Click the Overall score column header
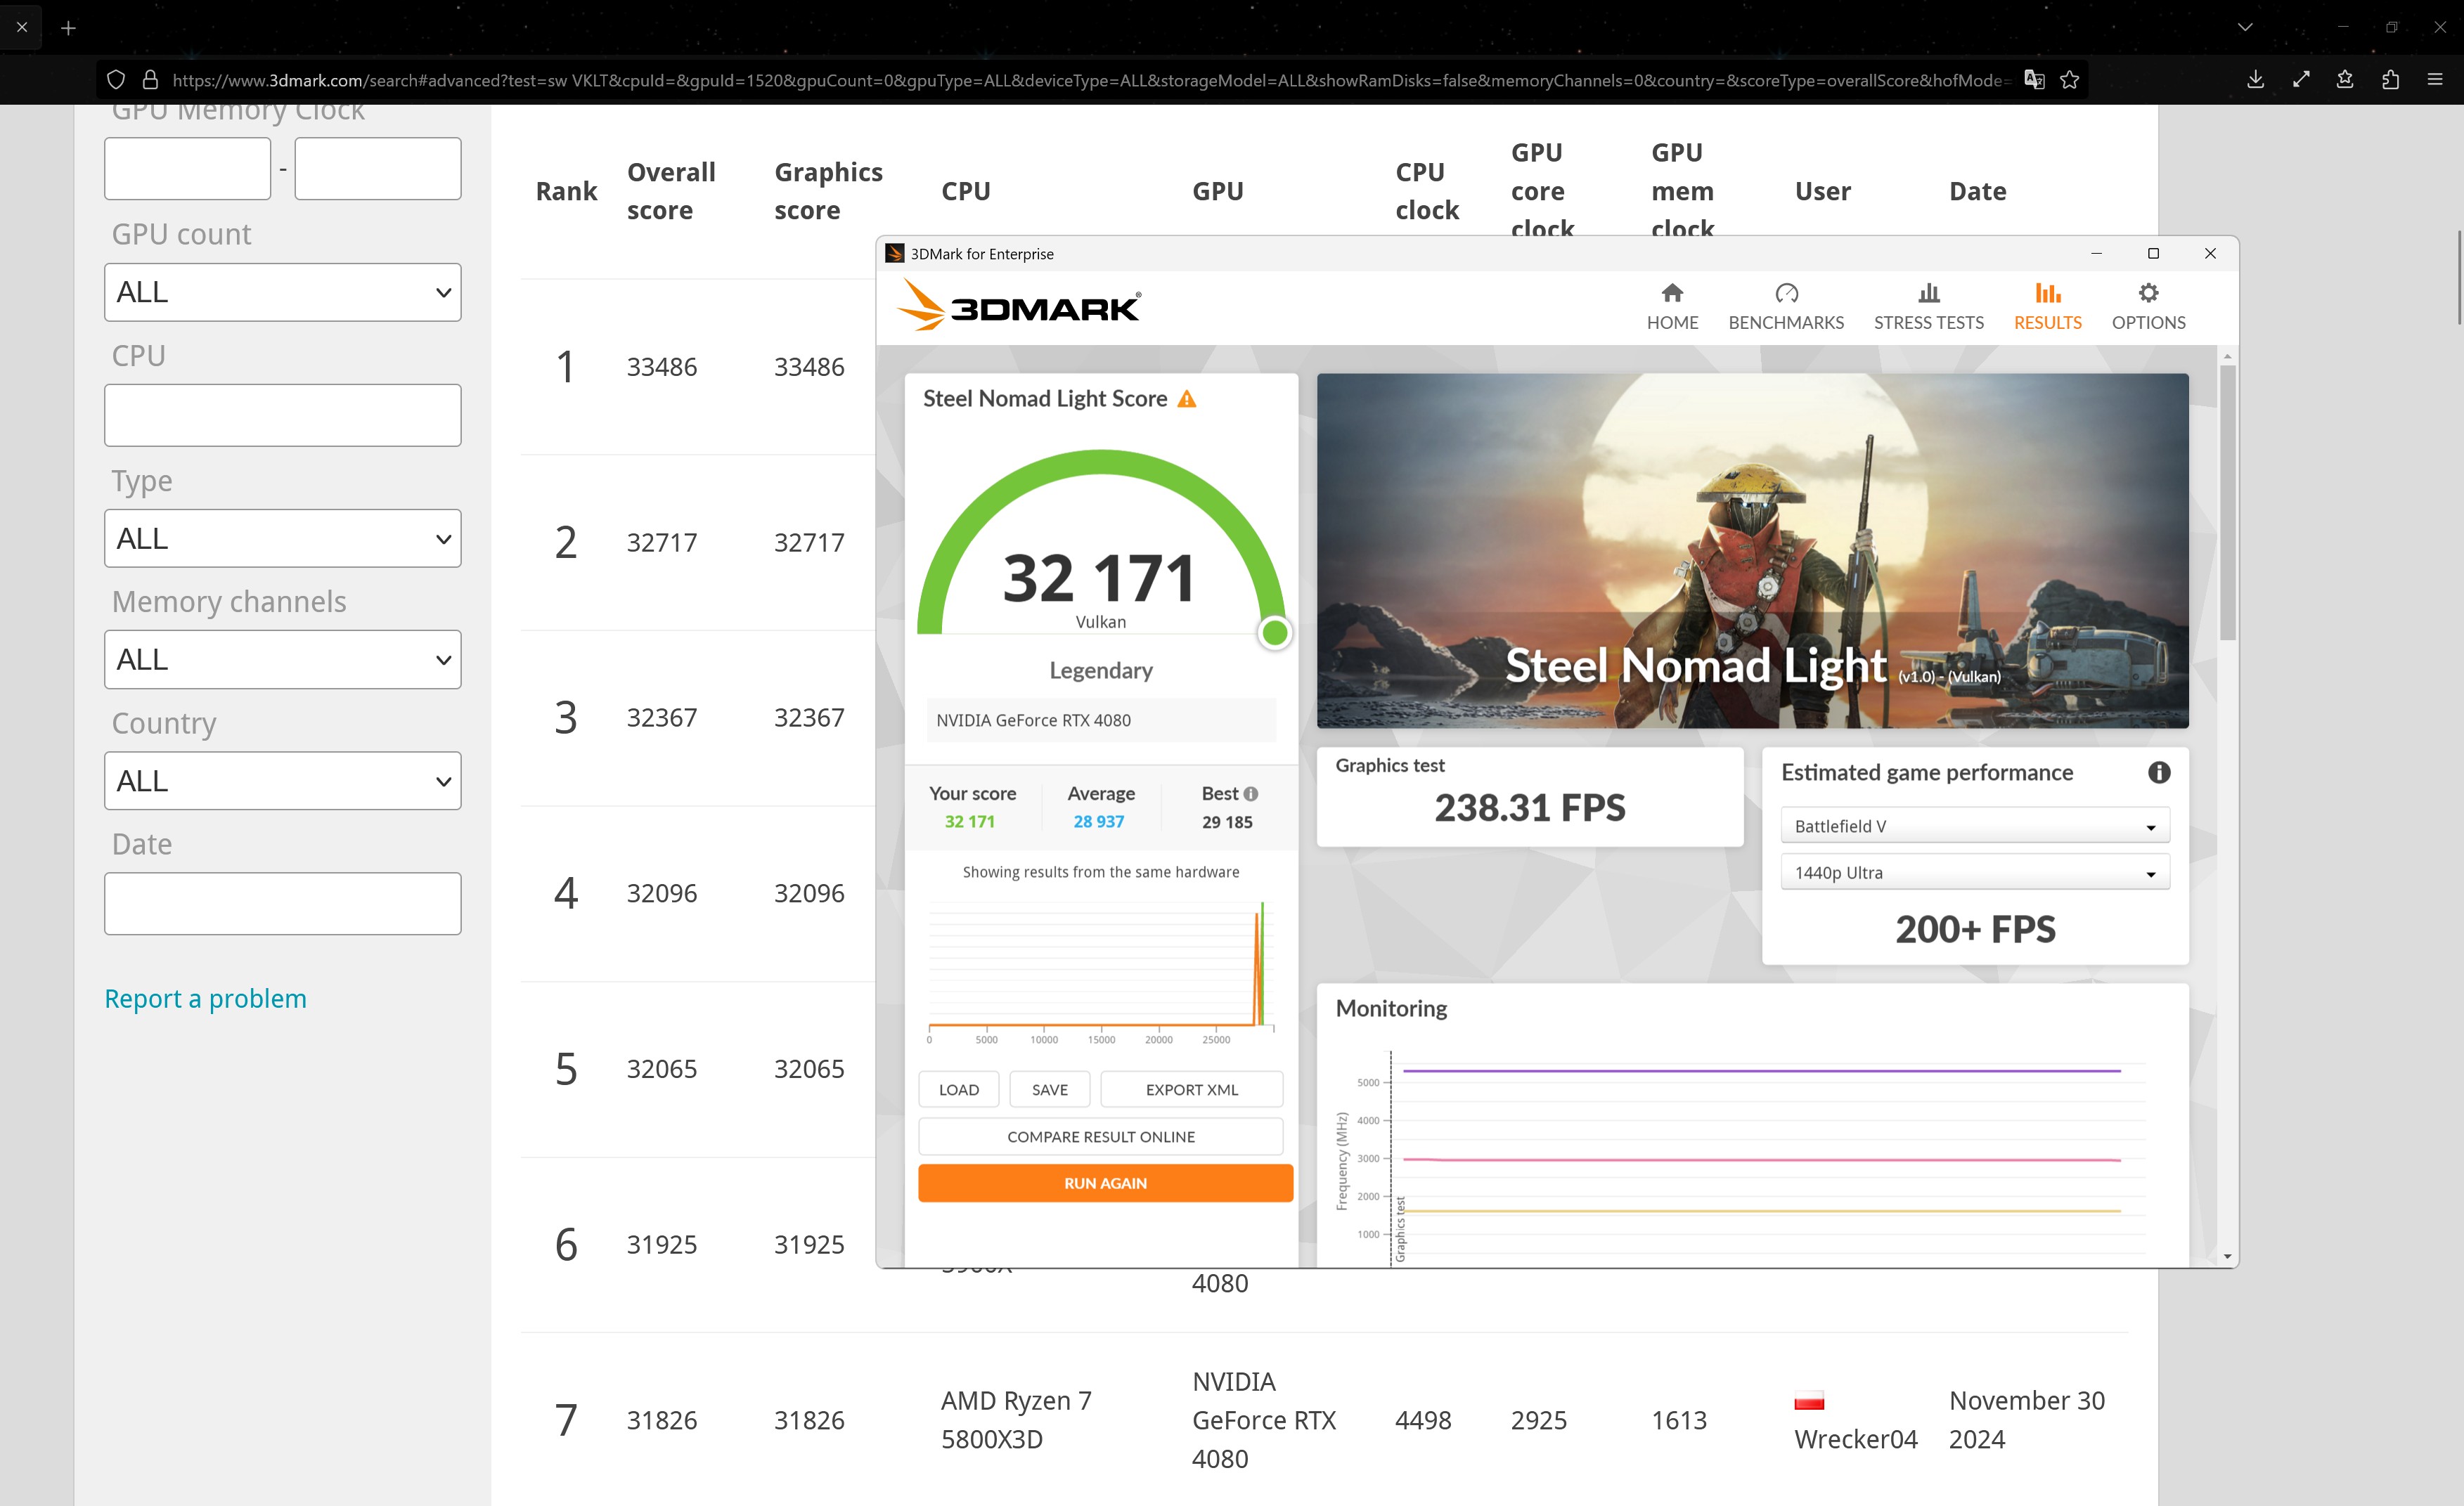The width and height of the screenshot is (2464, 1506). coord(671,191)
